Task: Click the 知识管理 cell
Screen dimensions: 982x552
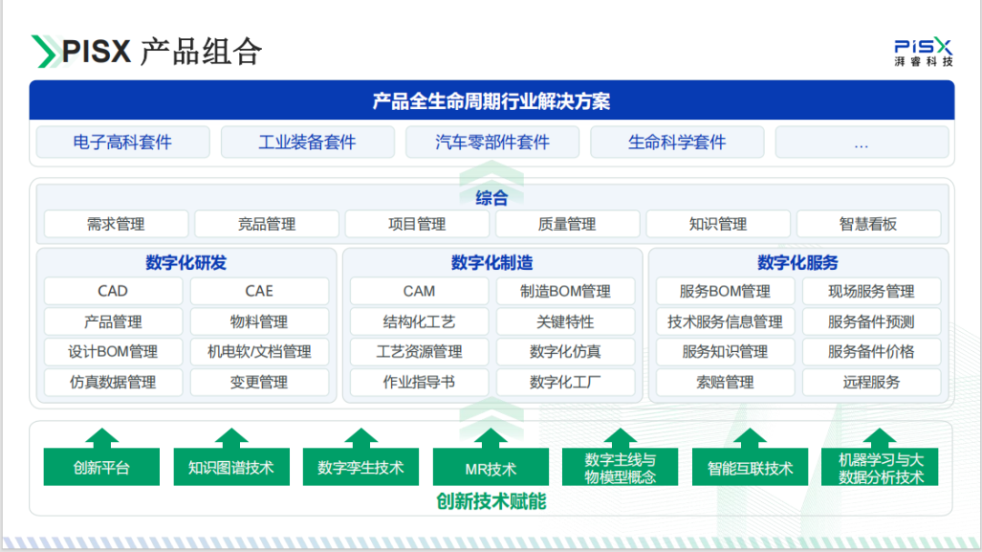Action: click(717, 224)
